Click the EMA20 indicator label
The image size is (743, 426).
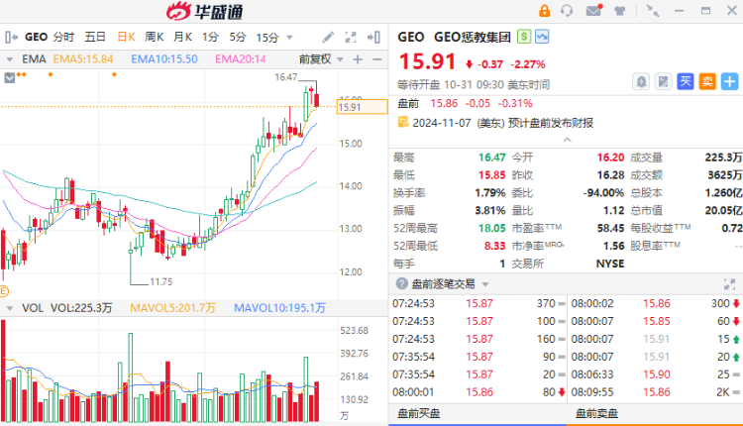(241, 59)
